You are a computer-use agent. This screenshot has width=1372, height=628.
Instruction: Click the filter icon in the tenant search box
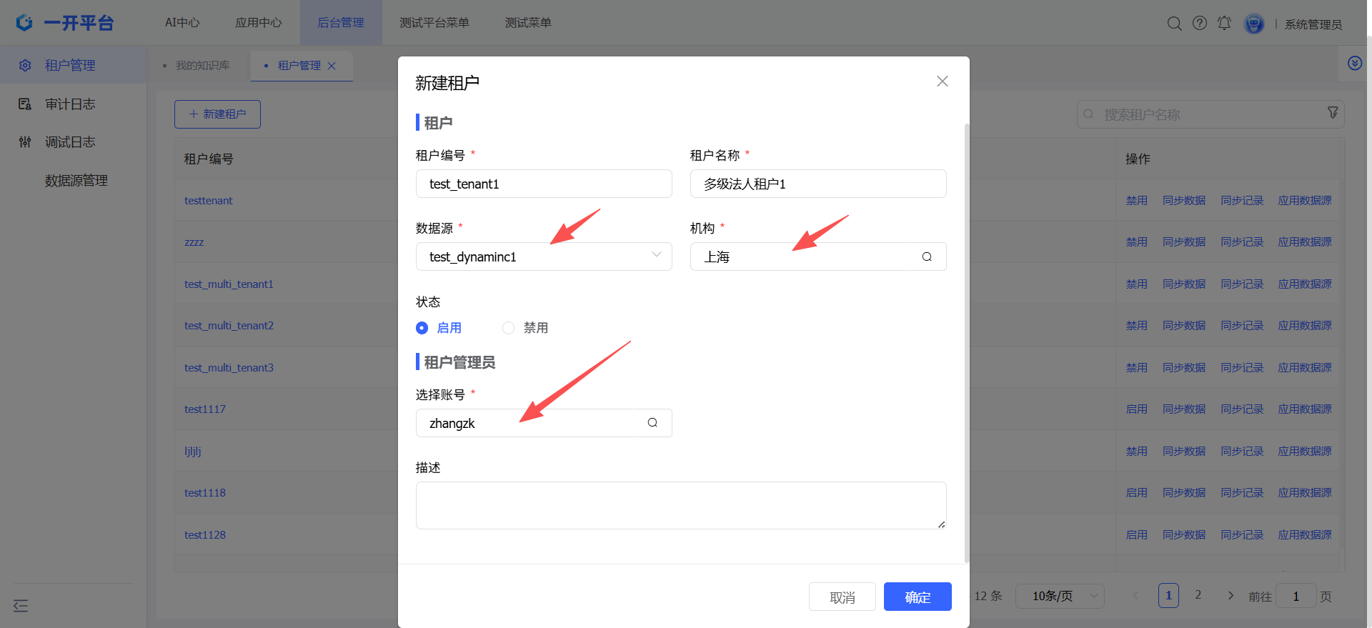pos(1333,114)
